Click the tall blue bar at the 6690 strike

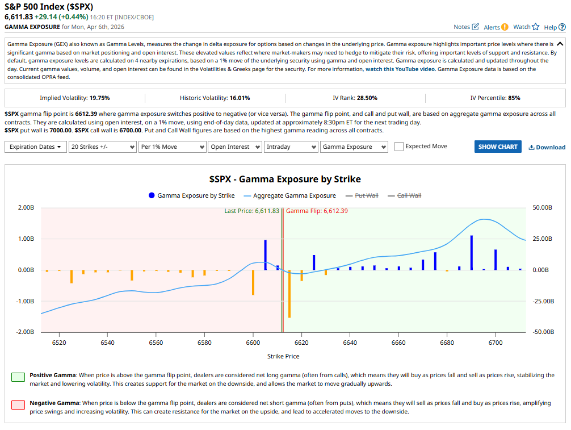pos(471,253)
